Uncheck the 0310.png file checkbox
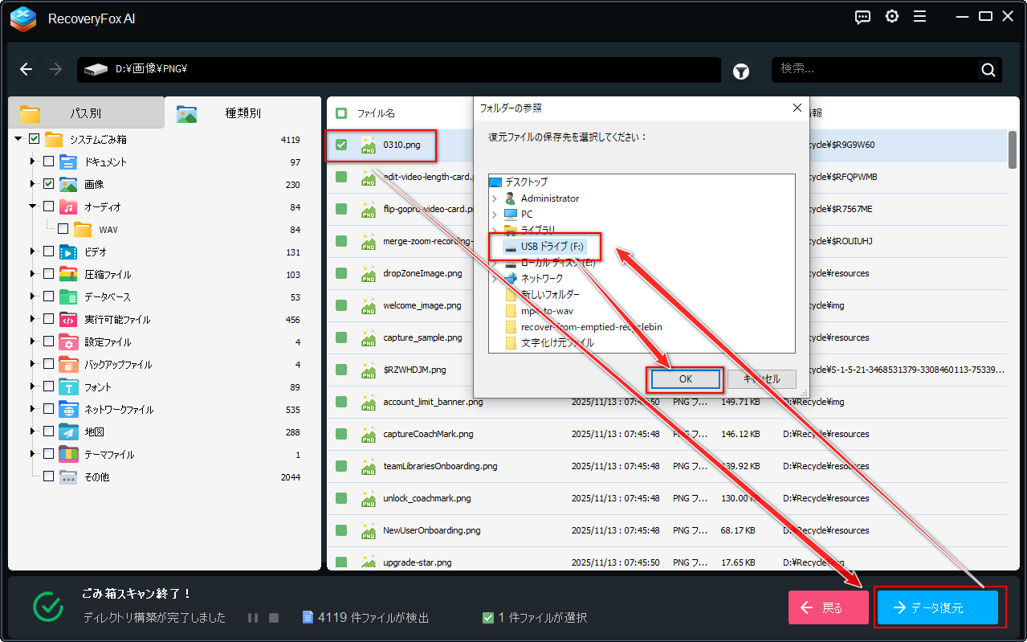 coord(341,145)
